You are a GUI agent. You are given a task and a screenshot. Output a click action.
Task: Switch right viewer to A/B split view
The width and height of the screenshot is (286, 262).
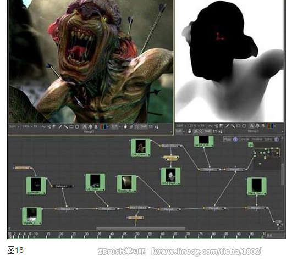tap(257, 126)
